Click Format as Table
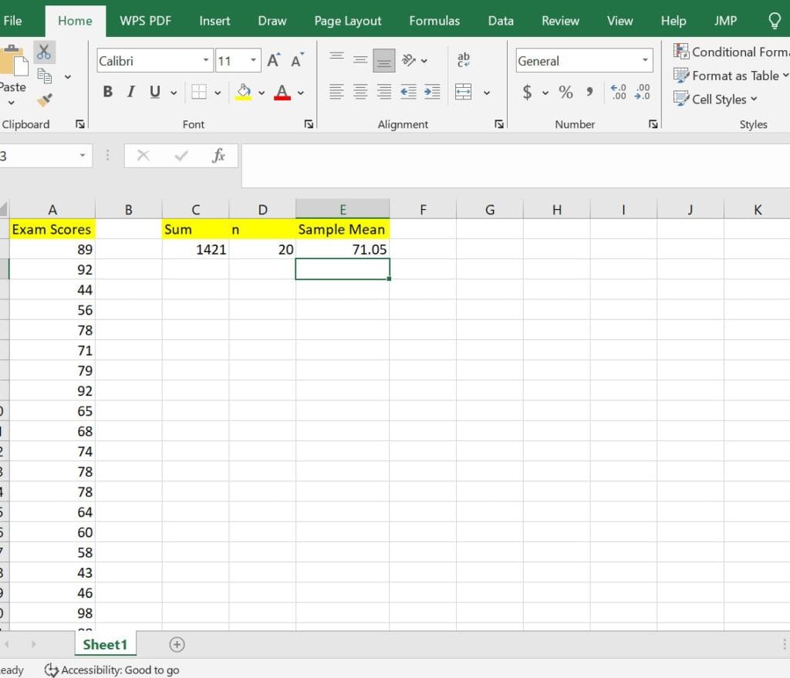The image size is (790, 678). point(728,76)
